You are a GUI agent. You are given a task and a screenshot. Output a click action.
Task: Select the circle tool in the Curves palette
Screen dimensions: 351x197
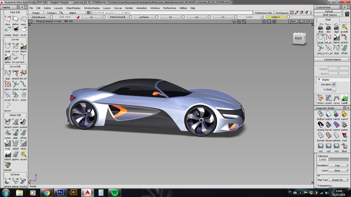click(8, 46)
